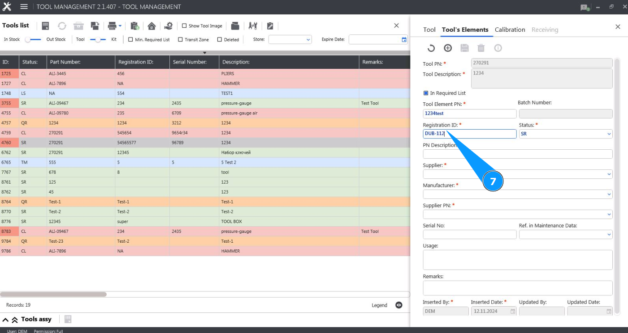
Task: Click the printer icon in Tools list toolbar
Action: click(113, 26)
